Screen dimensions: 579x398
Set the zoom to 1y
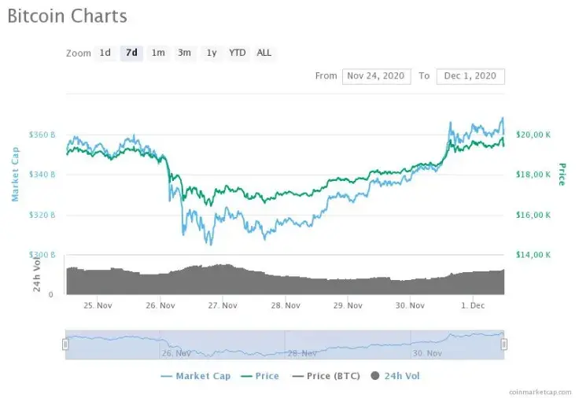click(212, 53)
